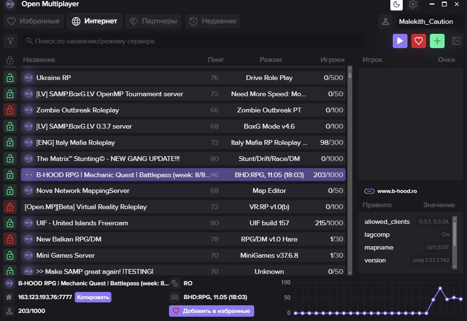The width and height of the screenshot is (467, 321).
Task: Click the Копировать button to copy address
Action: click(93, 297)
